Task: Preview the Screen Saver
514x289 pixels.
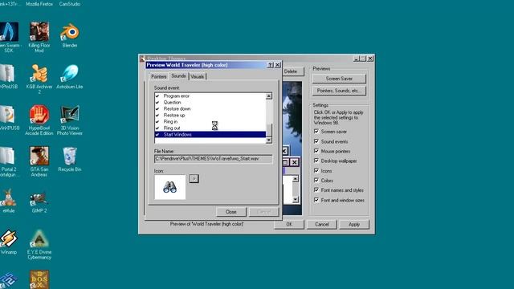Action: [339, 79]
